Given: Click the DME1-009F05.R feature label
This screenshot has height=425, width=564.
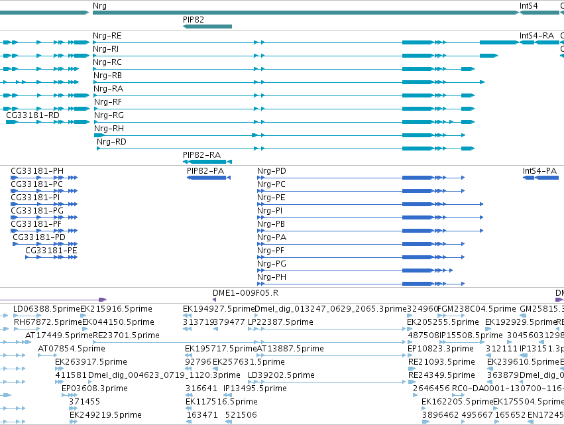Looking at the screenshot, I should pos(246,293).
